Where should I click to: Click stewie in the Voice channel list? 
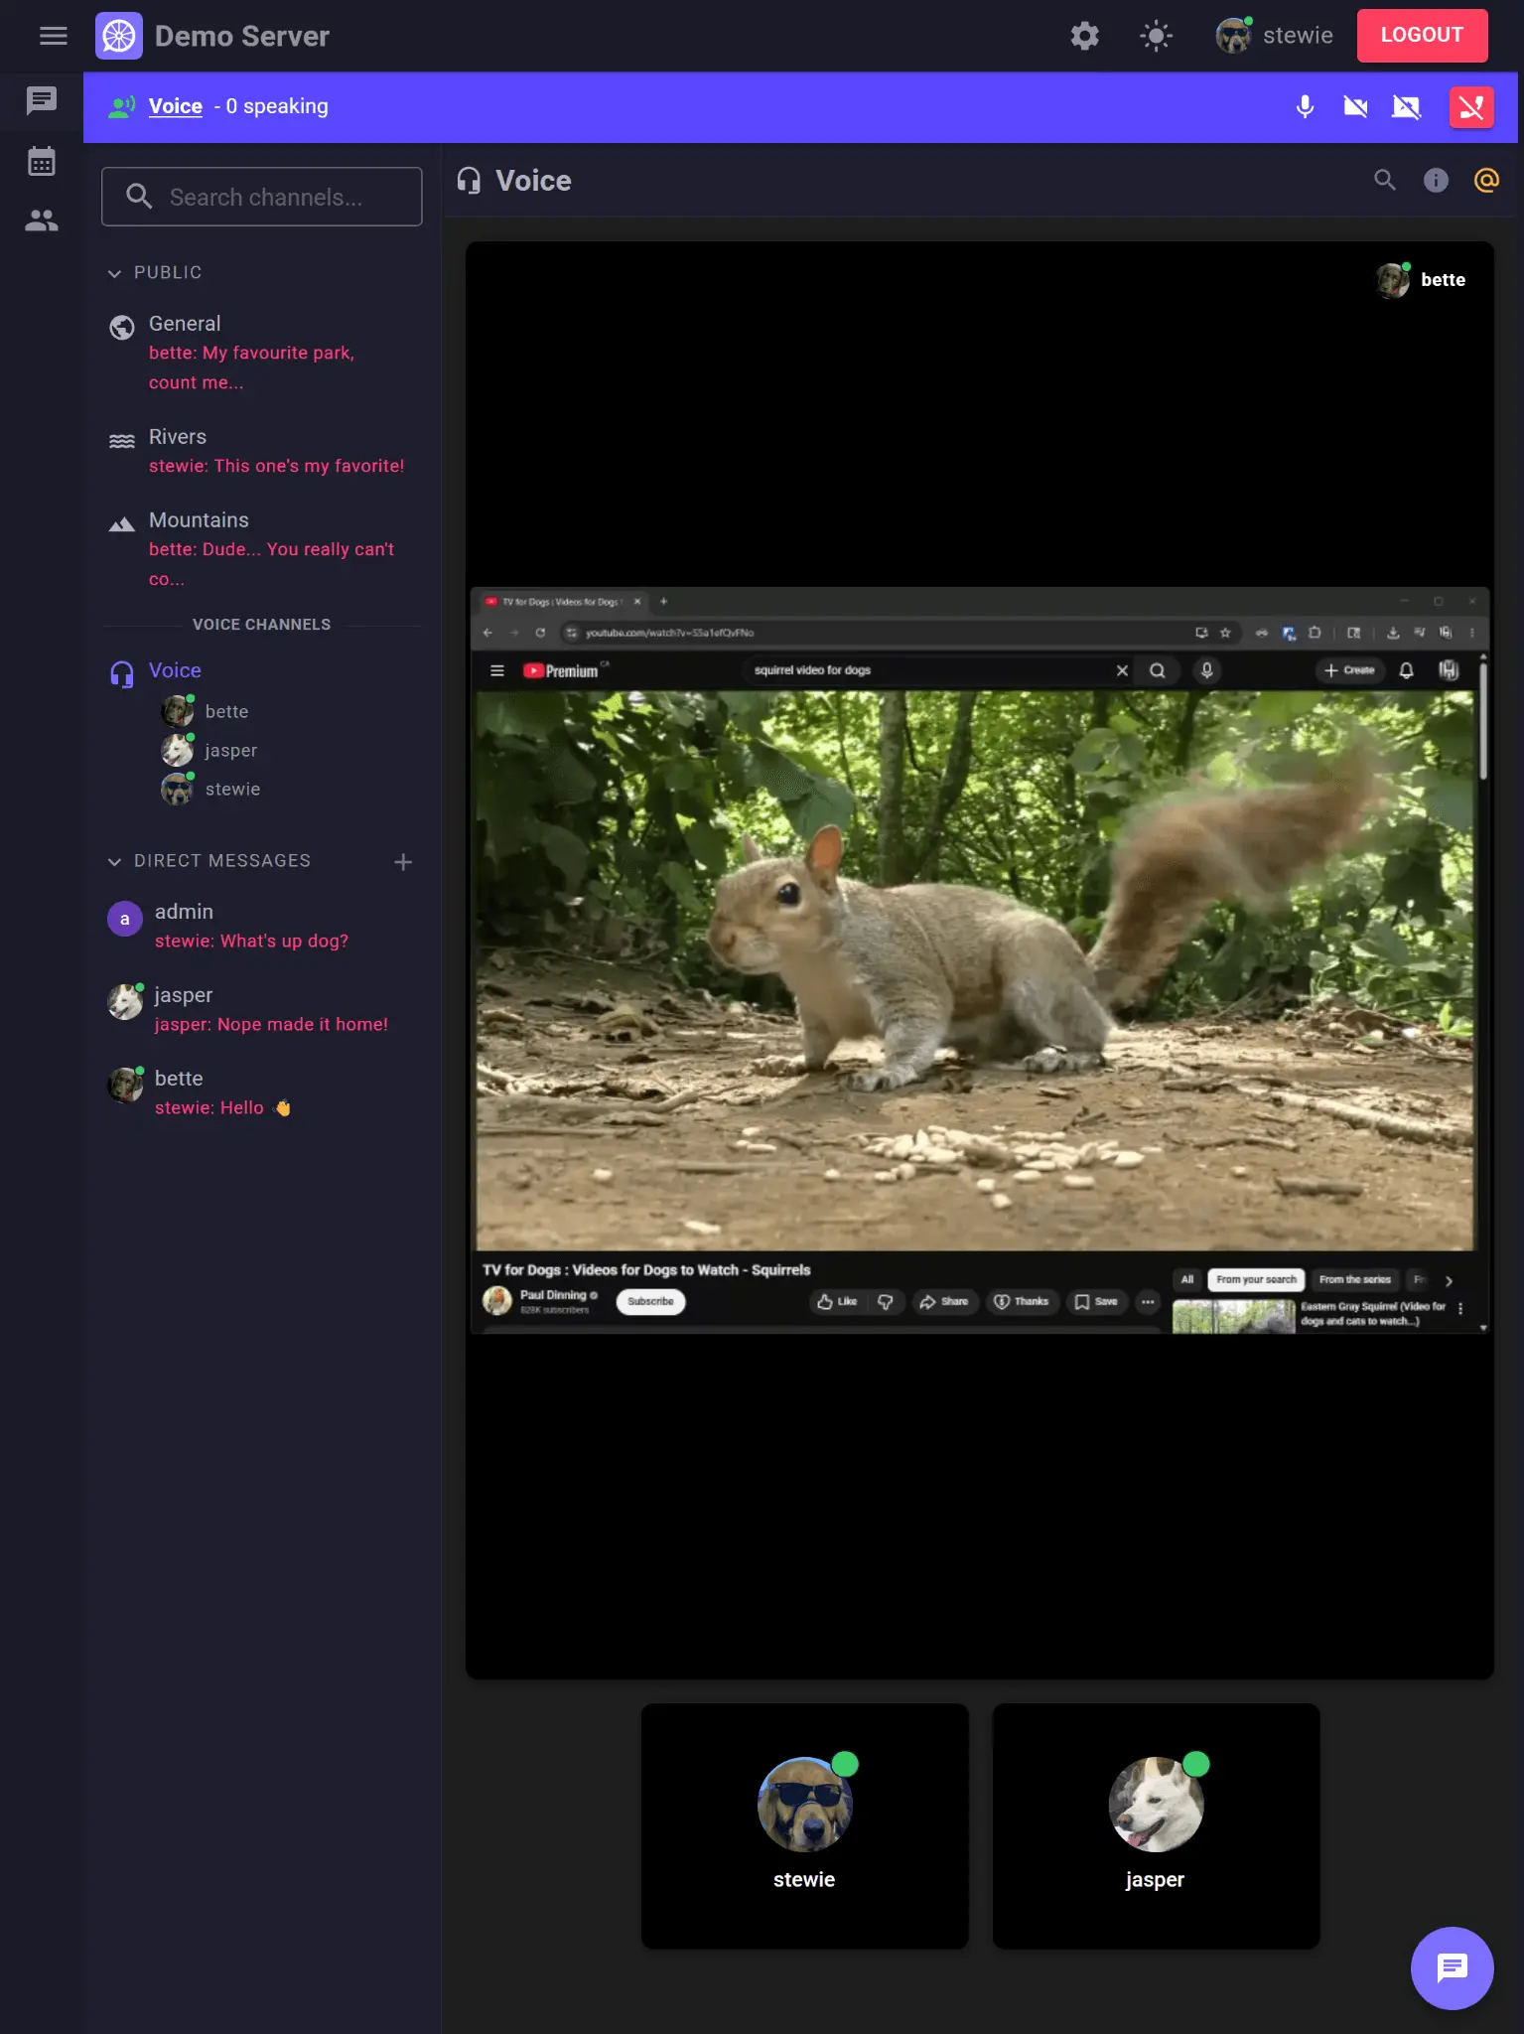(x=212, y=789)
